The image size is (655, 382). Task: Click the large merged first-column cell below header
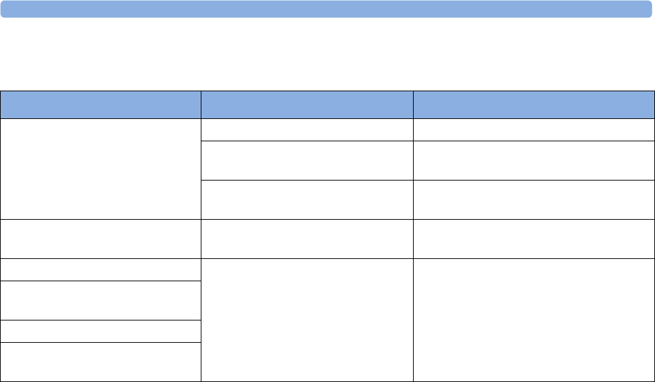101,169
